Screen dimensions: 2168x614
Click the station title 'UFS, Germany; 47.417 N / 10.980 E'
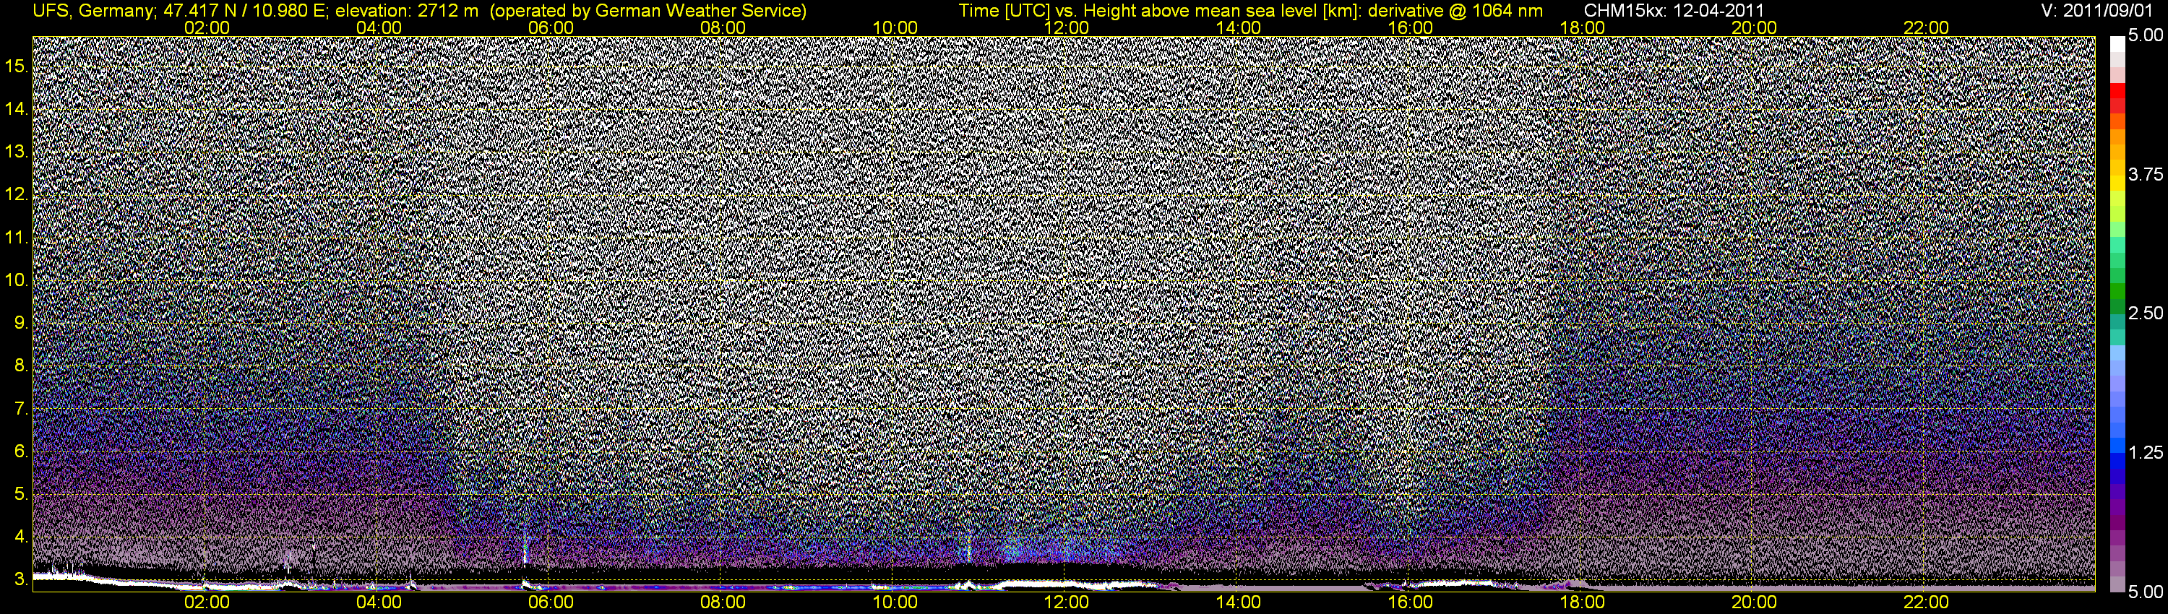pyautogui.click(x=181, y=11)
